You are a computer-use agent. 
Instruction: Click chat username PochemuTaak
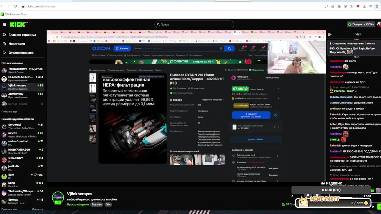(x=343, y=91)
